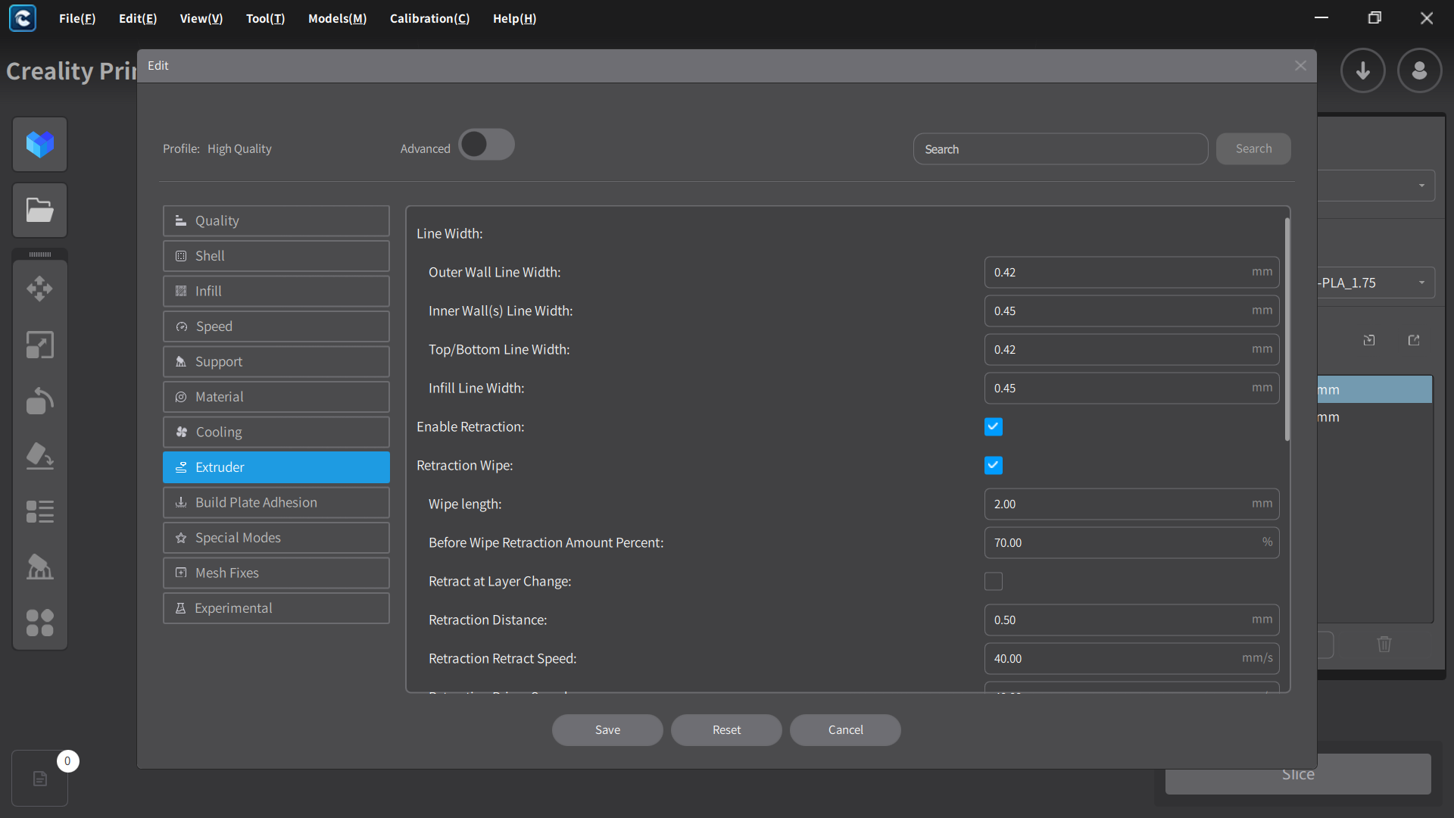The image size is (1454, 818).
Task: Open the list layout tool icon
Action: point(40,512)
